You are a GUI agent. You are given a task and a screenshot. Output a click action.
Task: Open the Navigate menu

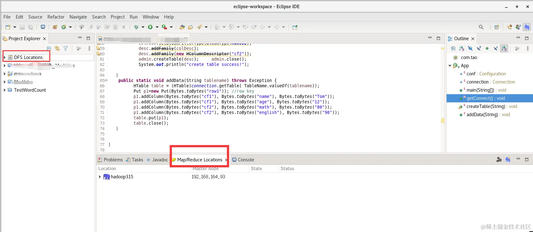click(78, 17)
